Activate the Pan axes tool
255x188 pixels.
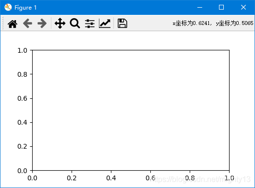pos(60,23)
